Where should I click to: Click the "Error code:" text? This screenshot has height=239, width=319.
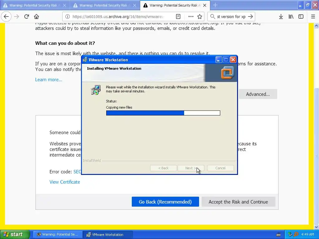[61, 172]
